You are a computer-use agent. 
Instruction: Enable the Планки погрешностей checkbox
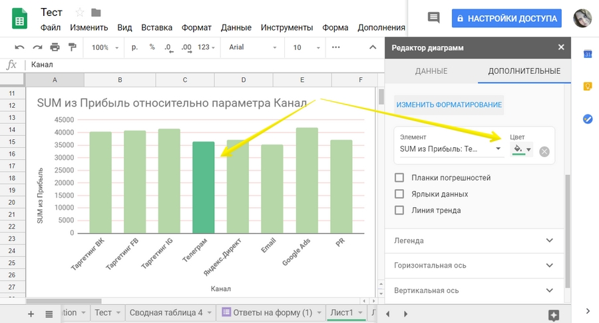(399, 178)
